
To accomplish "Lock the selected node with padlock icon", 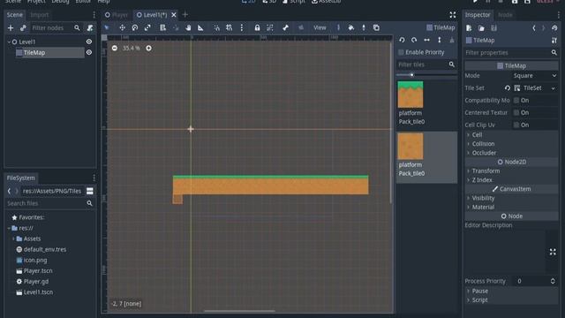I will [x=257, y=27].
